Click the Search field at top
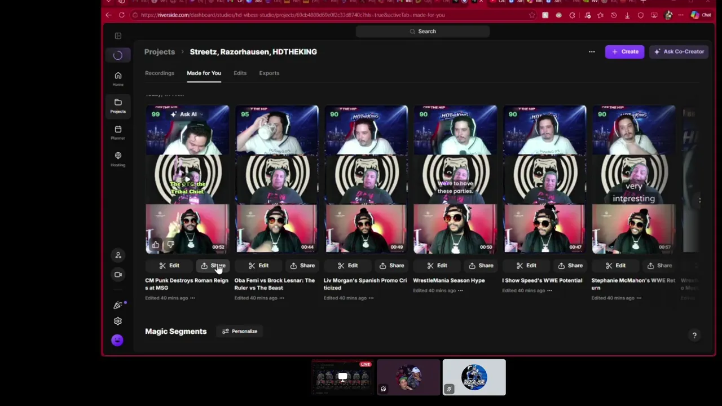 click(422, 32)
